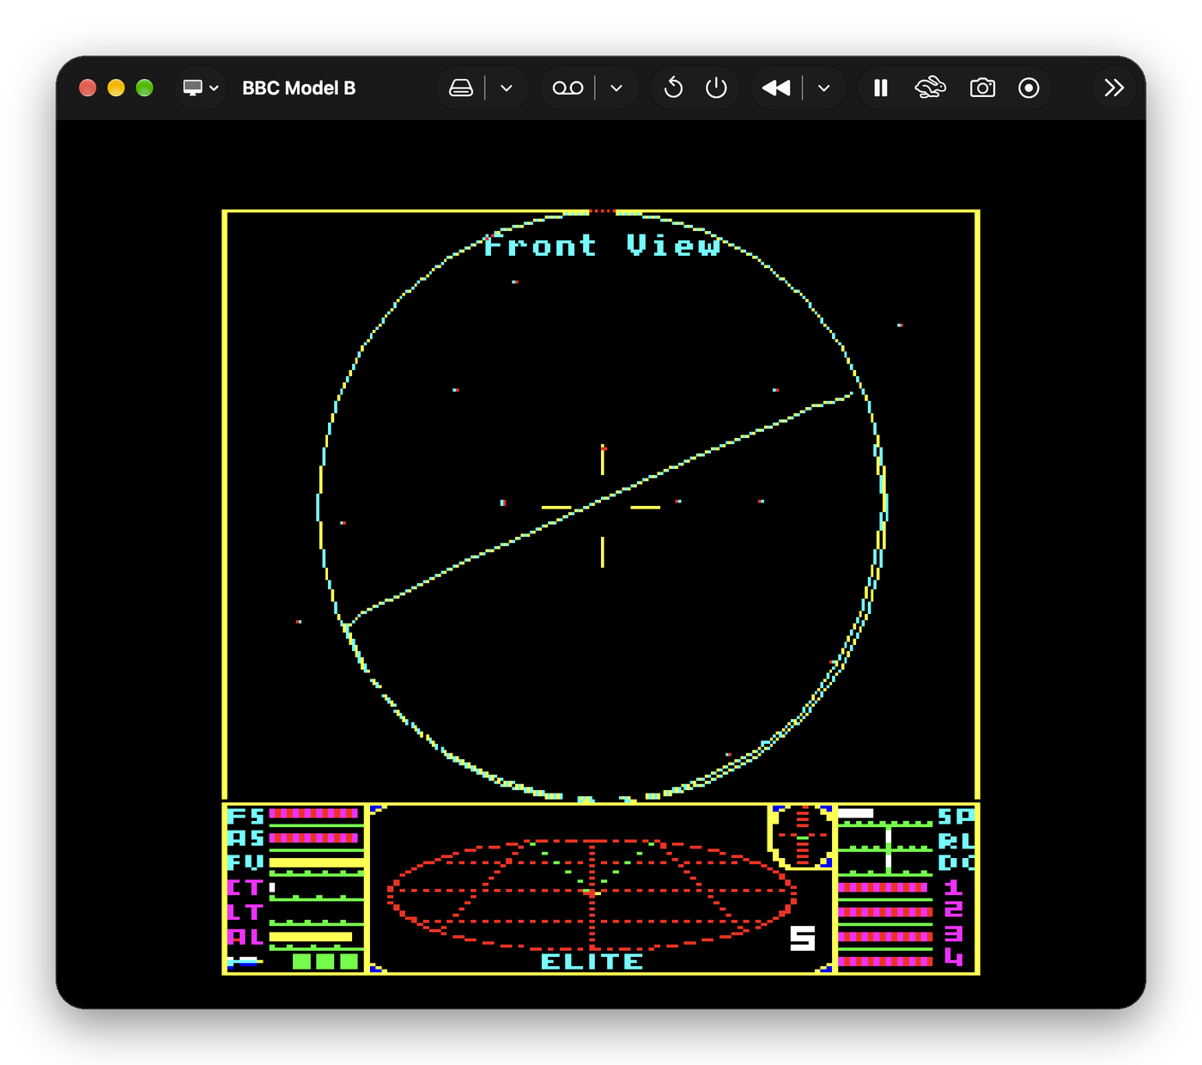Close the BBC Model B window
The width and height of the screenshot is (1202, 1065).
coord(88,88)
